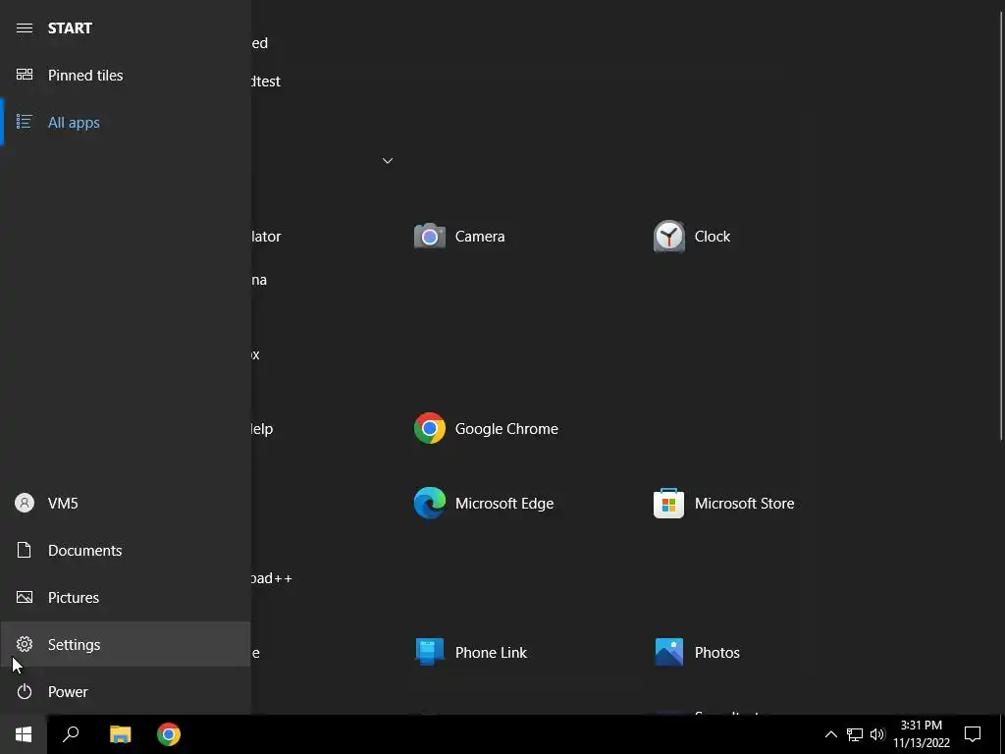Click the network status tray icon

[x=855, y=734]
